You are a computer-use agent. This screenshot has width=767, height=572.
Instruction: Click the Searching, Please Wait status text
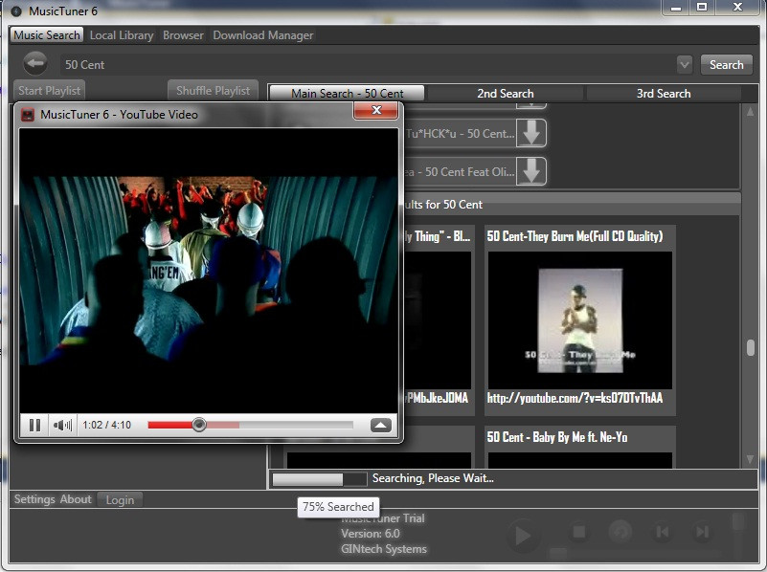pyautogui.click(x=433, y=478)
